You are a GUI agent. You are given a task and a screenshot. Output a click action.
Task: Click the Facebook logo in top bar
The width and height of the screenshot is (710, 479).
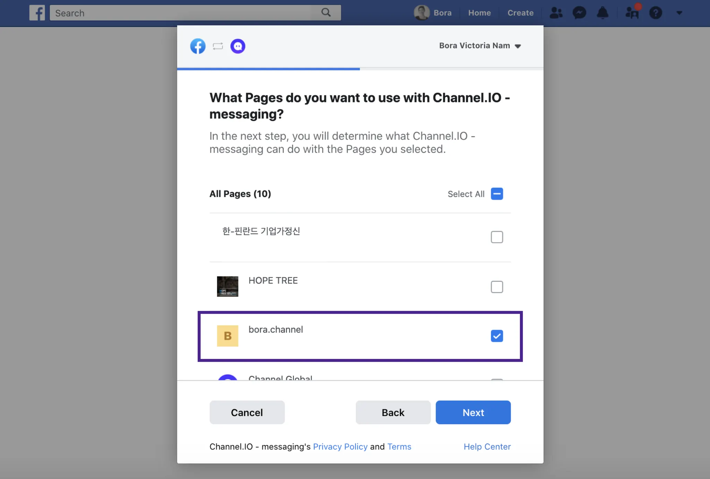coord(37,13)
